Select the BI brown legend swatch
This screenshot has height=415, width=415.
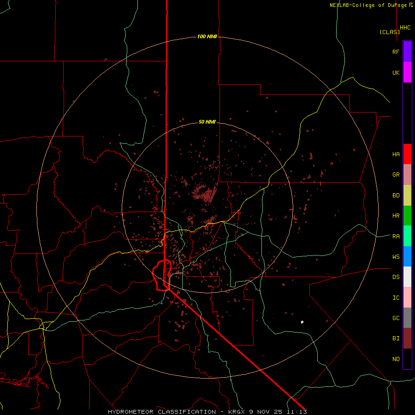[407, 338]
